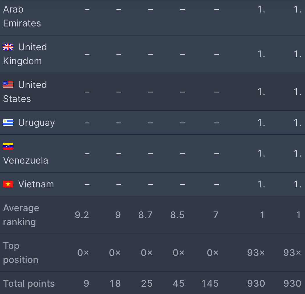Select the Venezuela country name

tap(26, 161)
